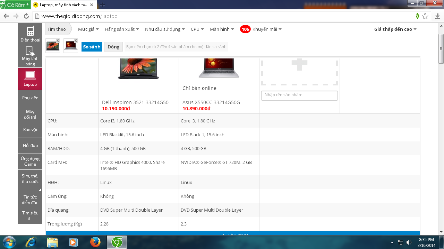Expand the Khuyến mãi filter dropdown
The image size is (444, 249).
point(267,29)
